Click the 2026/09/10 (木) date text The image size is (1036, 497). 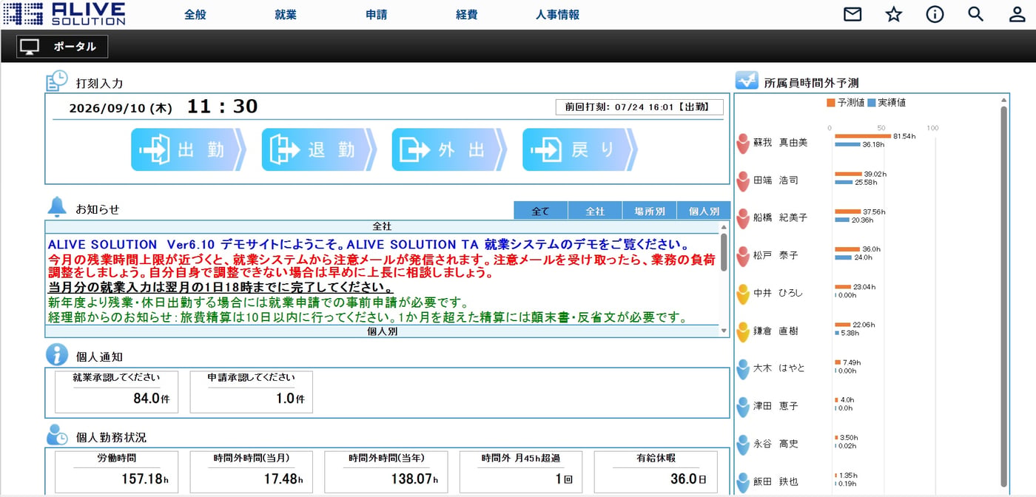click(x=121, y=108)
